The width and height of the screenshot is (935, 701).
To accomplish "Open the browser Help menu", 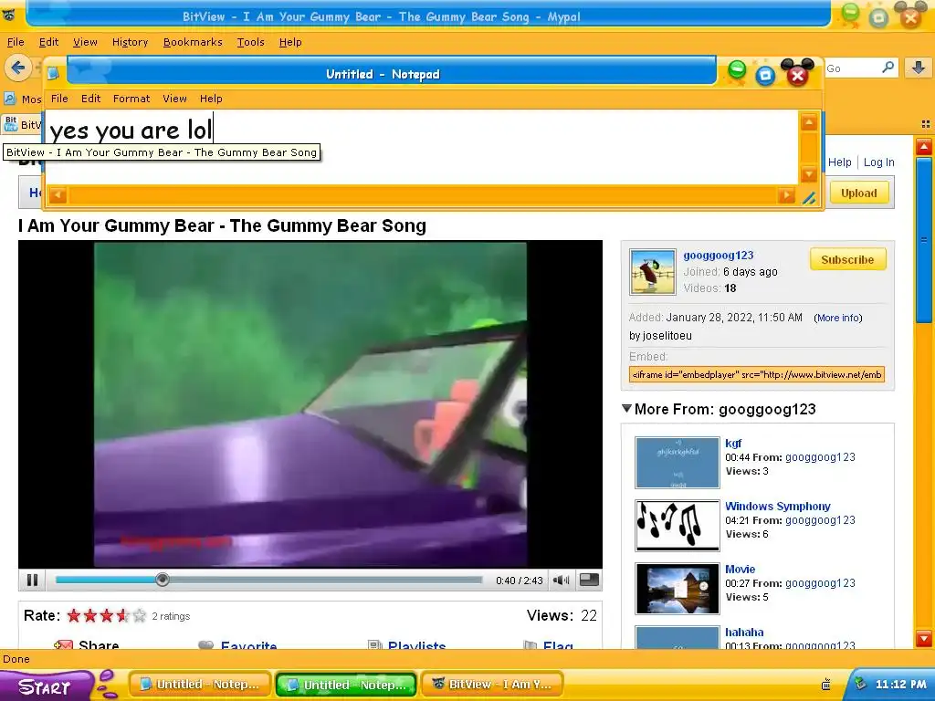I will (x=290, y=42).
